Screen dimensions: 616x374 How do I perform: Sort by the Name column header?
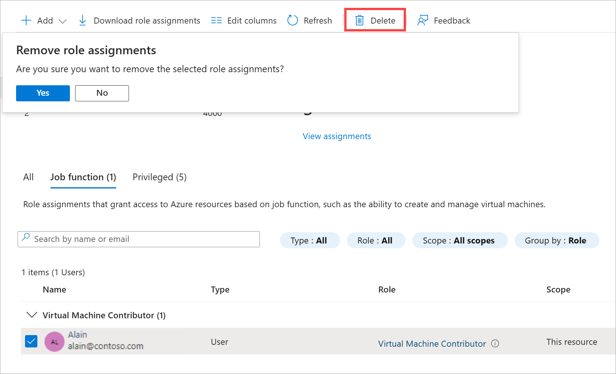[55, 289]
